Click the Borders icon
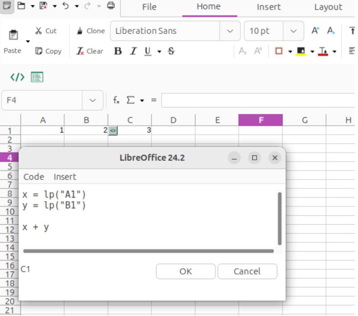Screen dimensions: 358x316 point(279,51)
